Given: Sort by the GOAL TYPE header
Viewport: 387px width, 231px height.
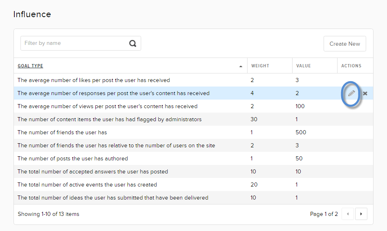Looking at the screenshot, I should coord(30,66).
